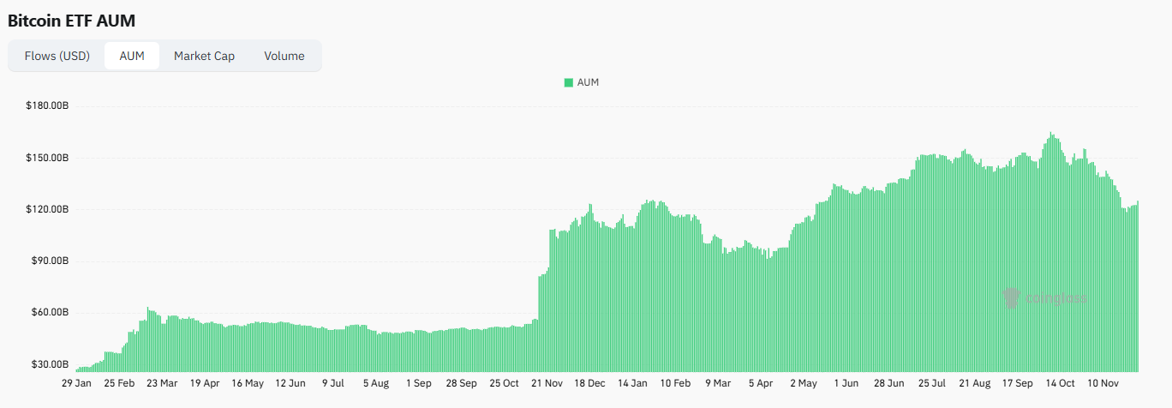Click the $180.00B y-axis label
This screenshot has width=1172, height=408.
(x=47, y=106)
